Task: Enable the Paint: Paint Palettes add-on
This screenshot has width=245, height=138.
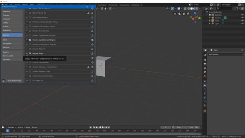Action: coord(30,17)
